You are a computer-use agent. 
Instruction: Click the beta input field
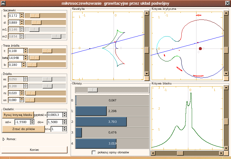coord(16,58)
